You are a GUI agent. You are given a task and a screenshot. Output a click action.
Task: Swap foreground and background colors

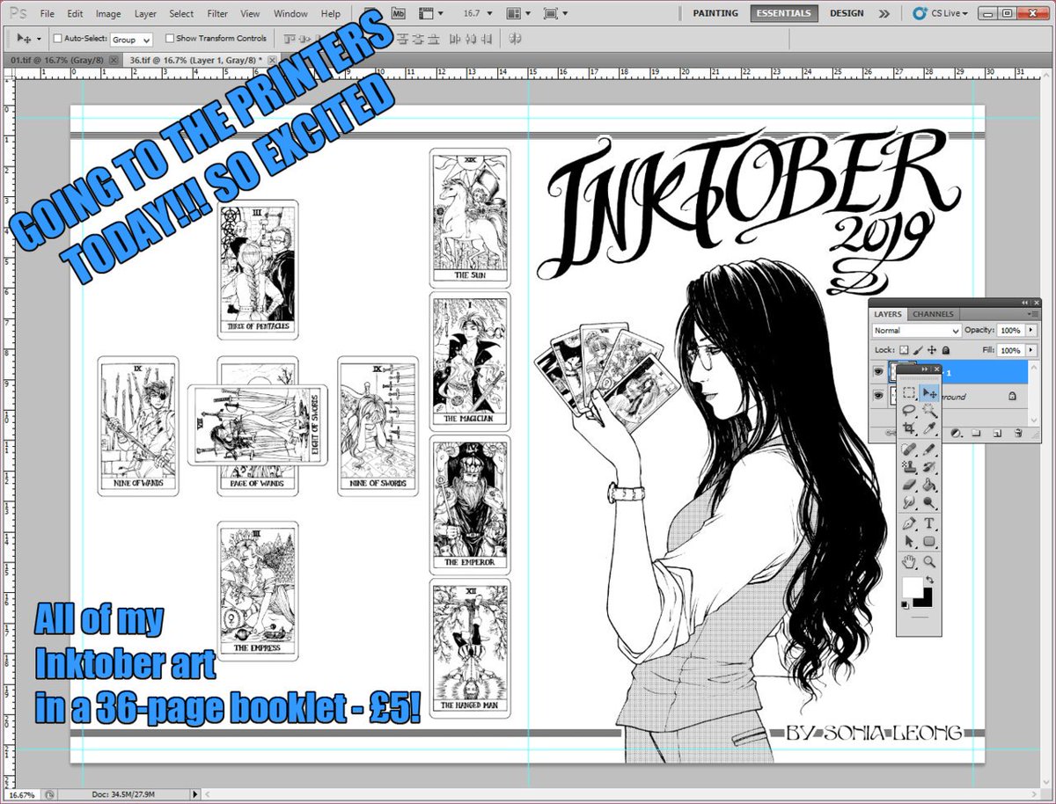click(x=930, y=579)
